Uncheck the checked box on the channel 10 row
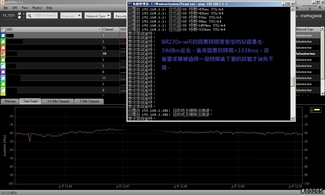The image size is (325, 195). click(3, 54)
